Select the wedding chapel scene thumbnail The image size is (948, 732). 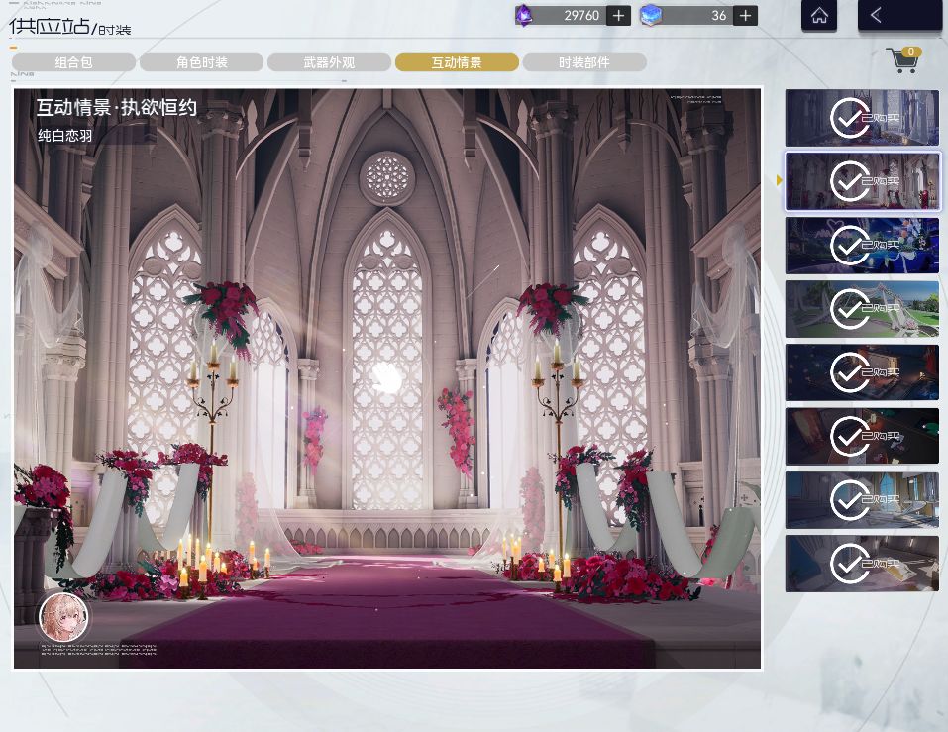point(862,181)
